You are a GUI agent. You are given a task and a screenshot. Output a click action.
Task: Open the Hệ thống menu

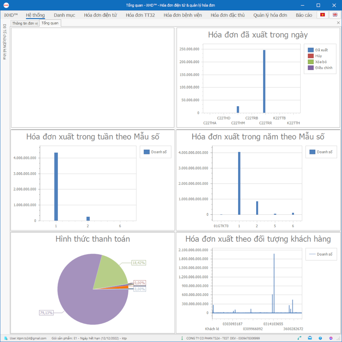coord(35,15)
